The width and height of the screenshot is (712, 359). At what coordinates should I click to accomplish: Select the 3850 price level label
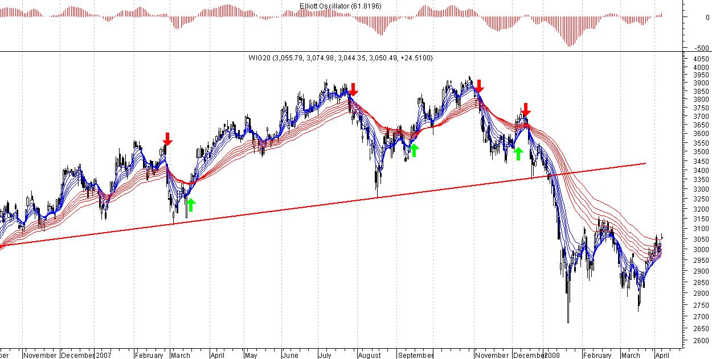[701, 92]
